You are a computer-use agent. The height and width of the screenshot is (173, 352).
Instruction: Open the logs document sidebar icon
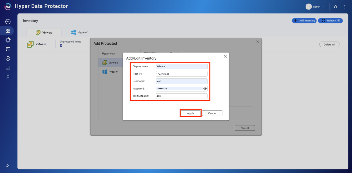tap(8, 77)
